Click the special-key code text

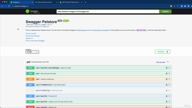pos(141,30)
